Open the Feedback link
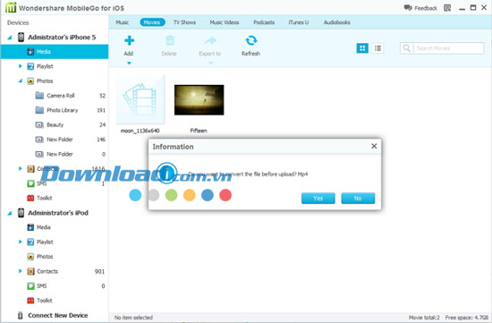492x323 pixels. pos(420,8)
